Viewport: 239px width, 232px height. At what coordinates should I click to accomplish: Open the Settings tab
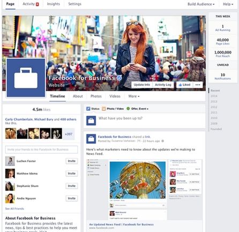tap(74, 4)
